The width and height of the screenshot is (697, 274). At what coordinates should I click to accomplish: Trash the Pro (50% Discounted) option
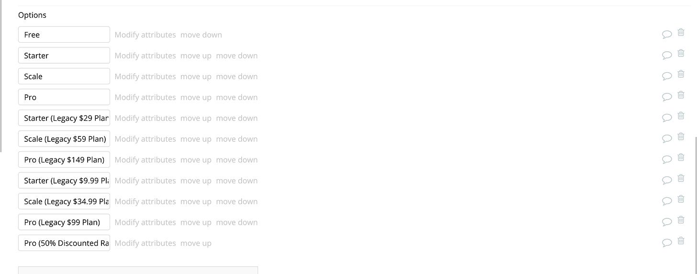[681, 241]
